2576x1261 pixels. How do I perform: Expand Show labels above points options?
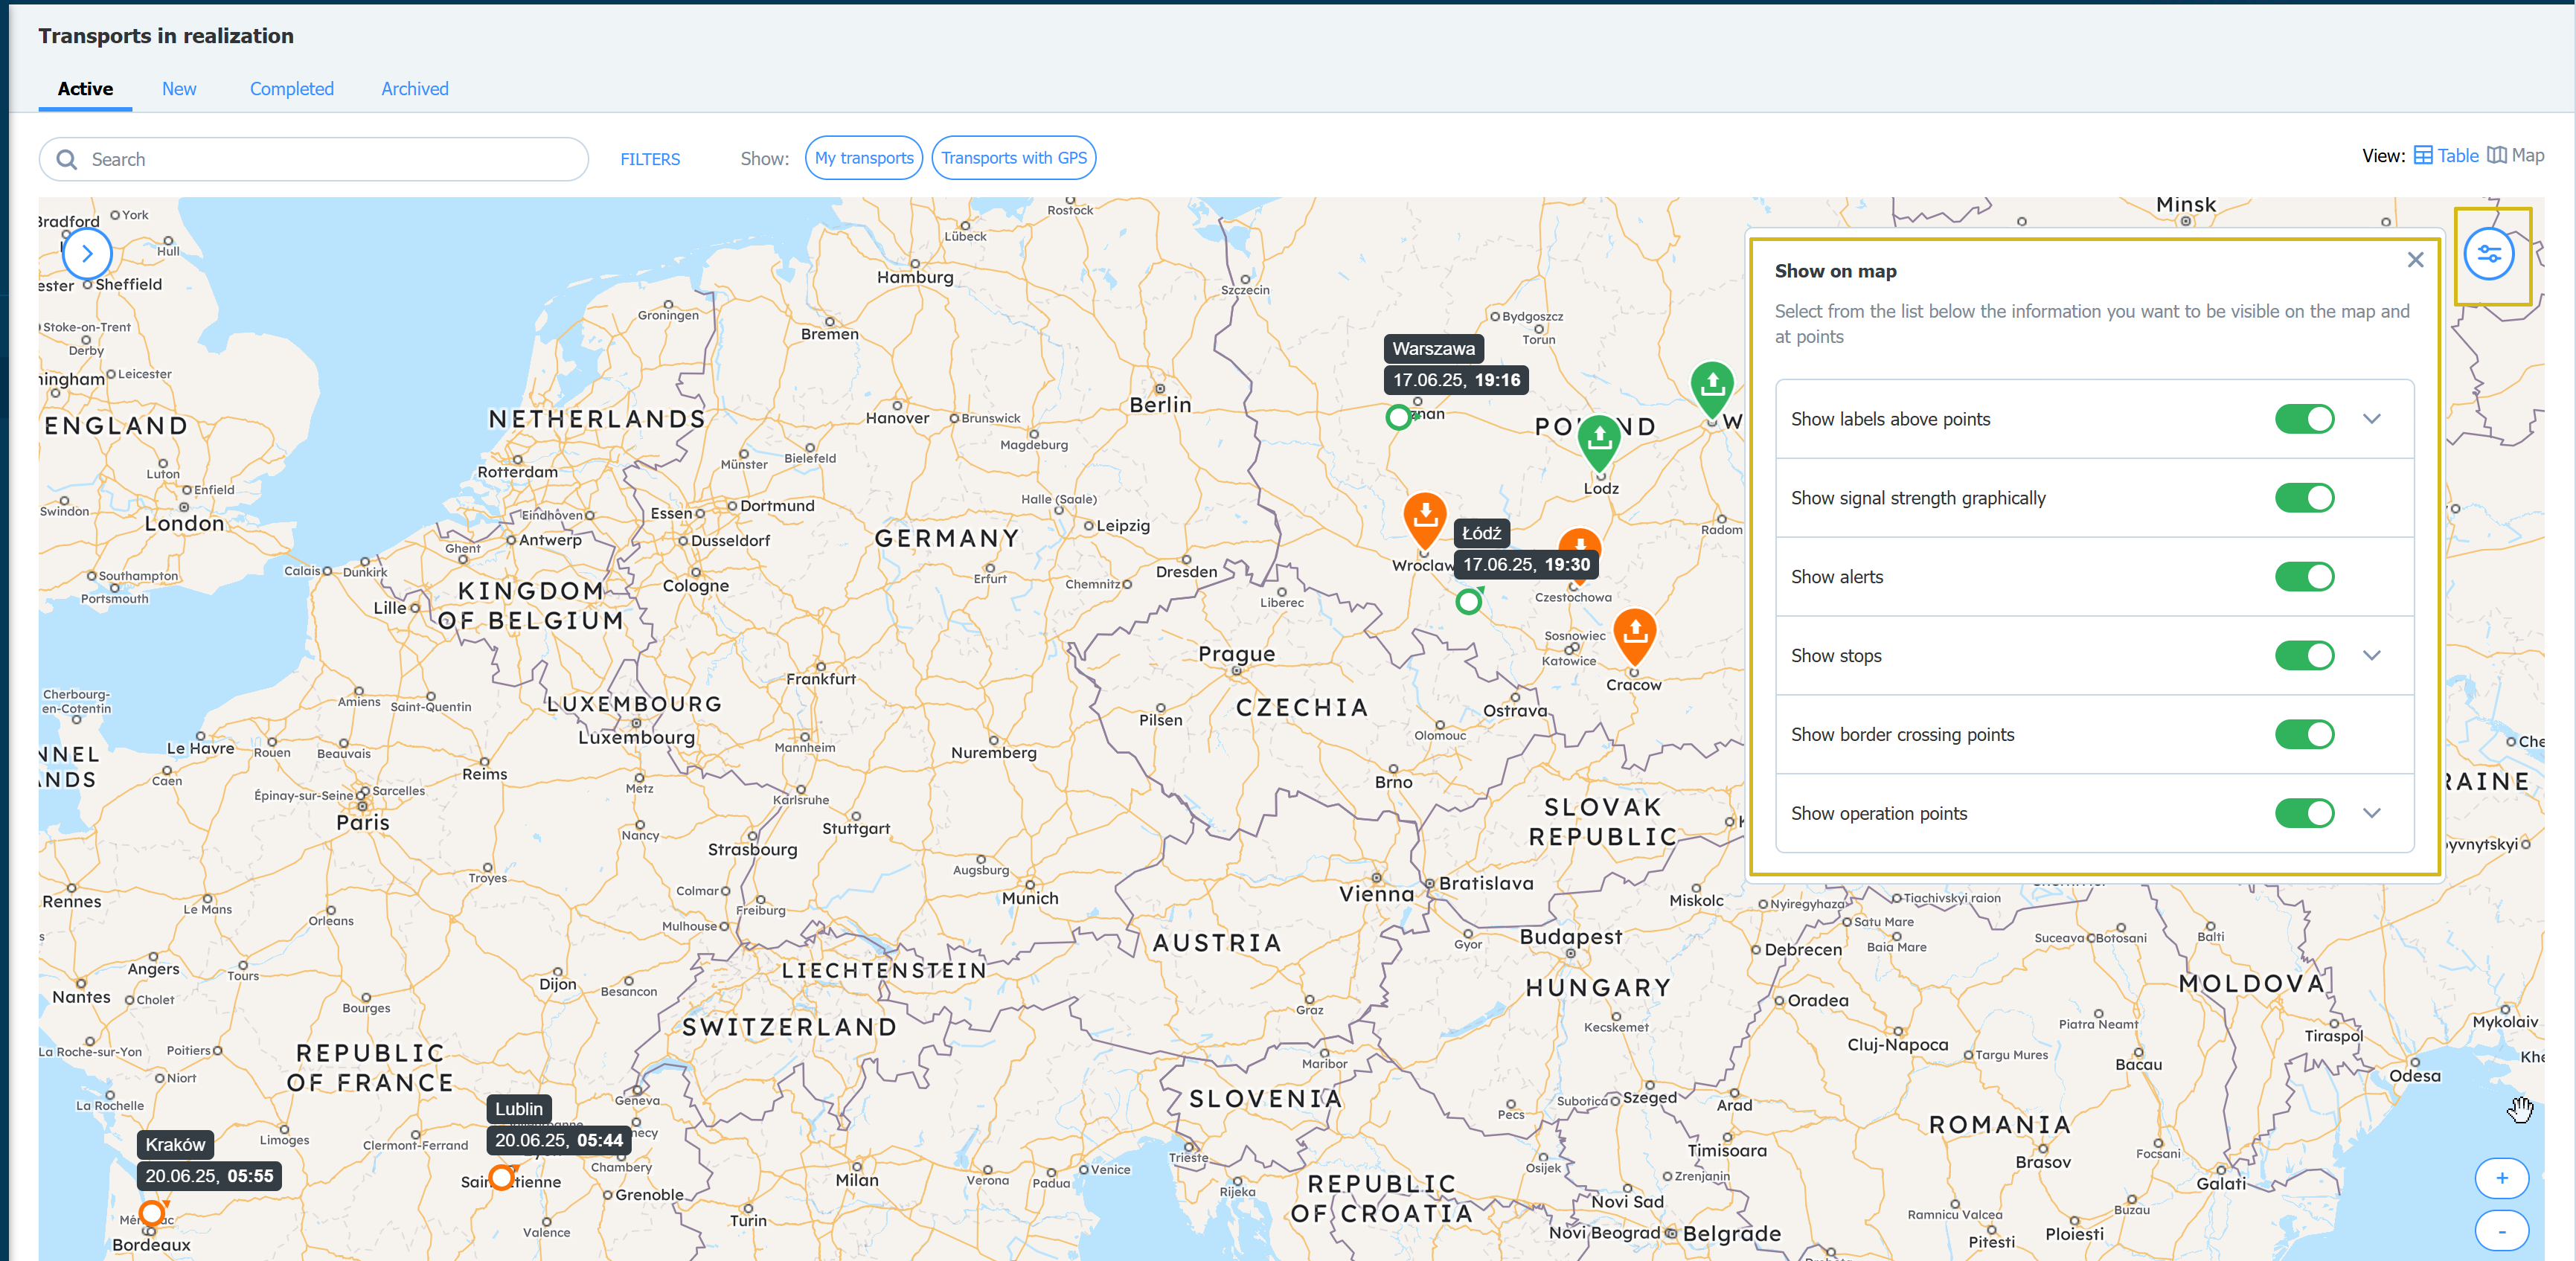click(2371, 419)
